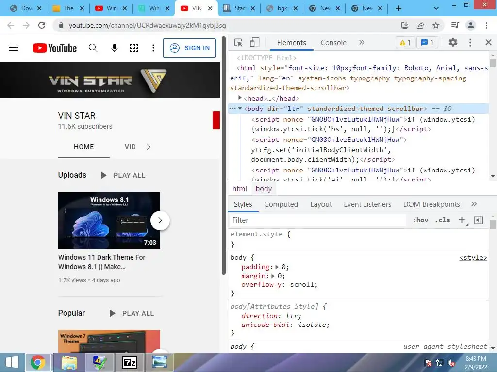This screenshot has height=372, width=497.
Task: Advance Uploads carousel with next arrow
Action: point(160,220)
